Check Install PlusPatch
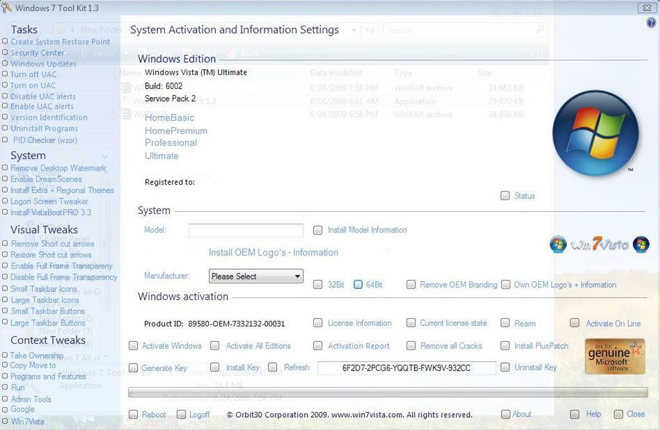660x430 pixels. pyautogui.click(x=505, y=346)
